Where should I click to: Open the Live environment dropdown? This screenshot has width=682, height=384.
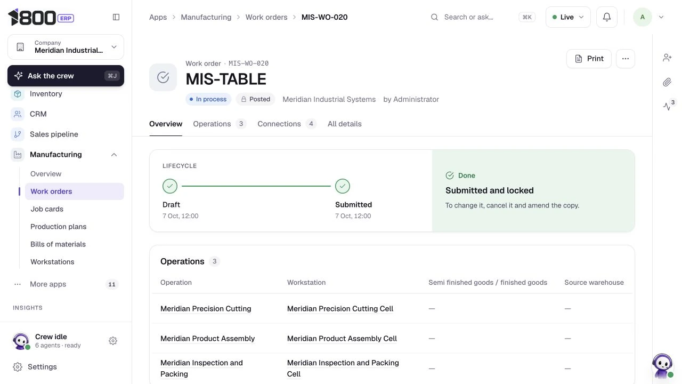(568, 17)
